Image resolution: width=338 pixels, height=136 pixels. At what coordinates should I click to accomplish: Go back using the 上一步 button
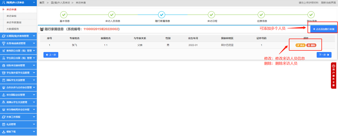coord(51,55)
